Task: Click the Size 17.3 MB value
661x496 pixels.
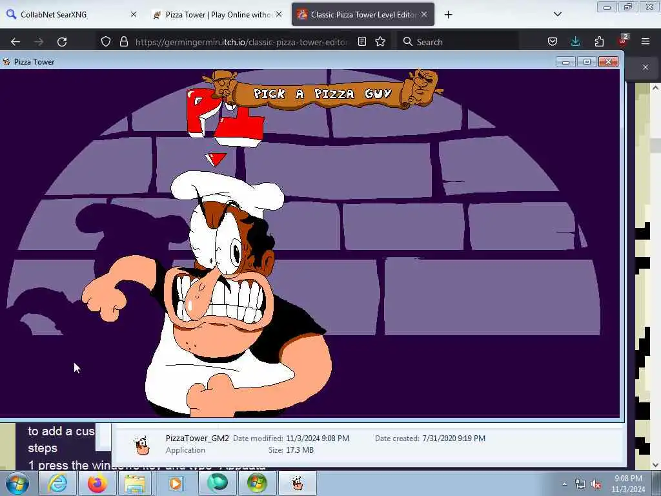Action: (300, 450)
